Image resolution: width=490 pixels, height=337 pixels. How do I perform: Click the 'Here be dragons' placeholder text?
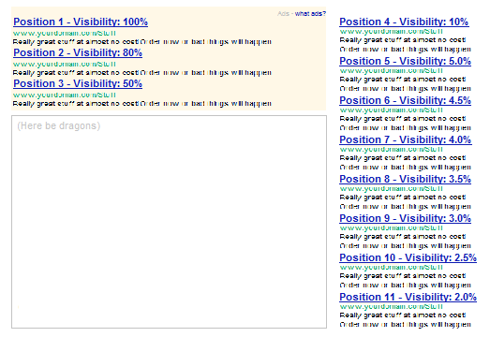pos(59,125)
